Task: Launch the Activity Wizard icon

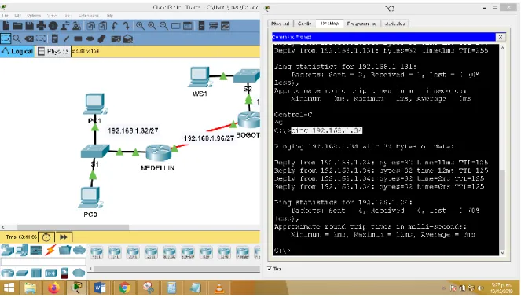Action: pyautogui.click(x=64, y=26)
